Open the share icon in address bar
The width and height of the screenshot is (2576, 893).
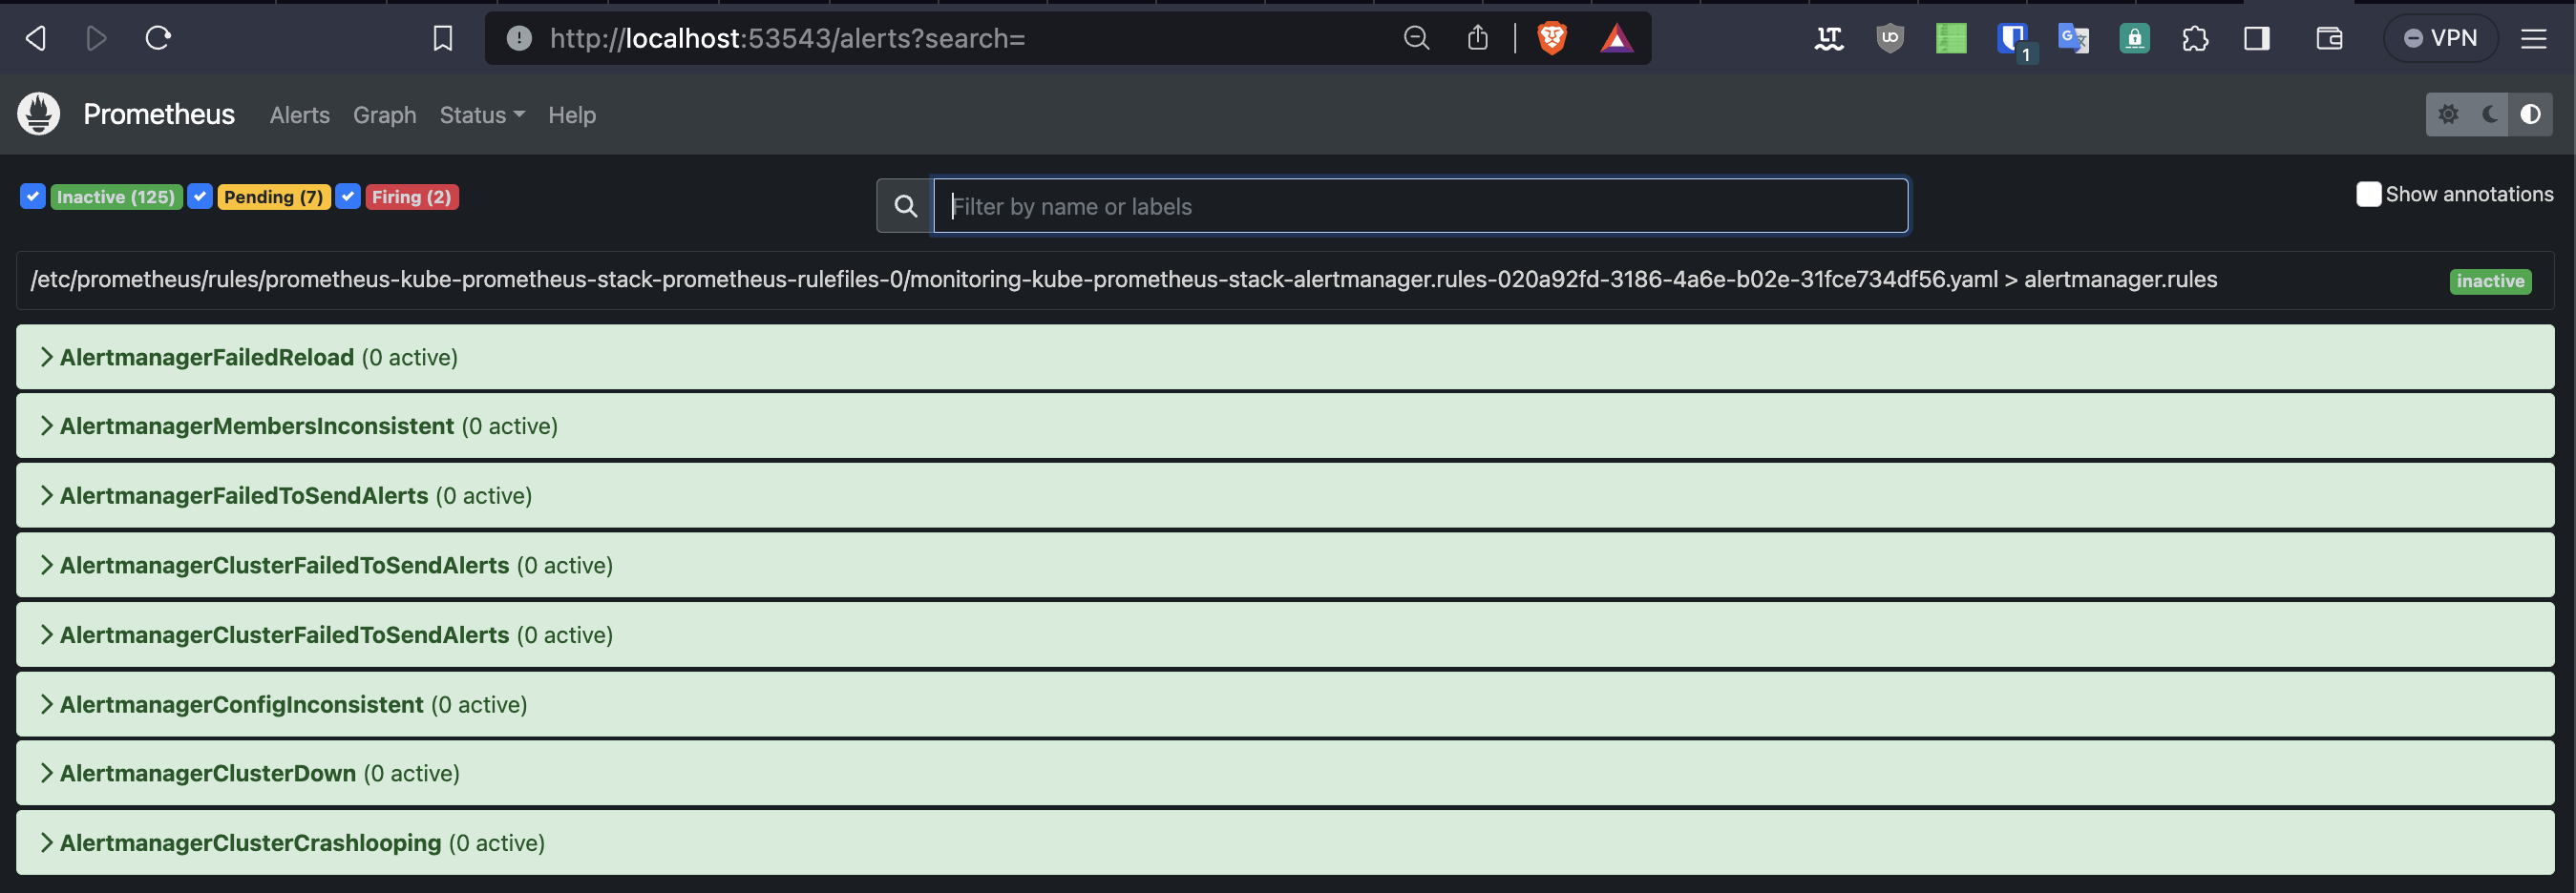click(1477, 38)
